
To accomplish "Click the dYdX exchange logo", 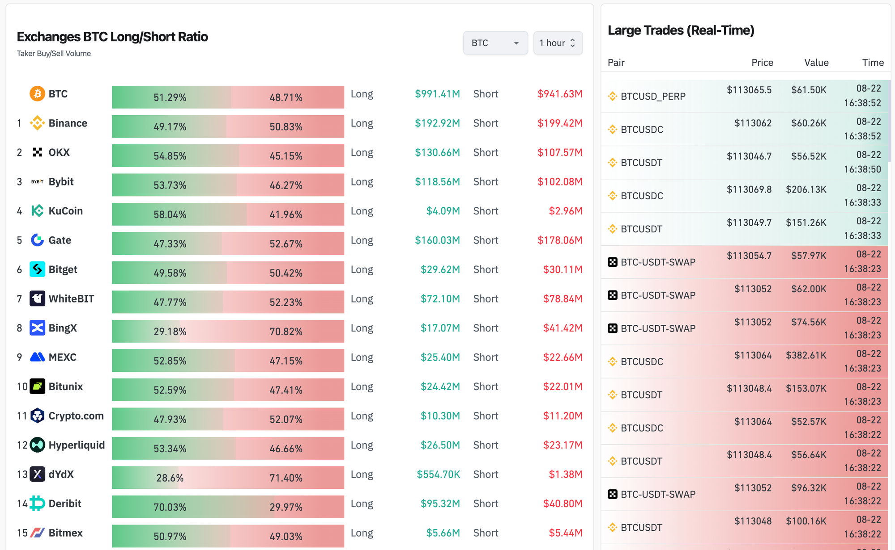I will pyautogui.click(x=37, y=474).
